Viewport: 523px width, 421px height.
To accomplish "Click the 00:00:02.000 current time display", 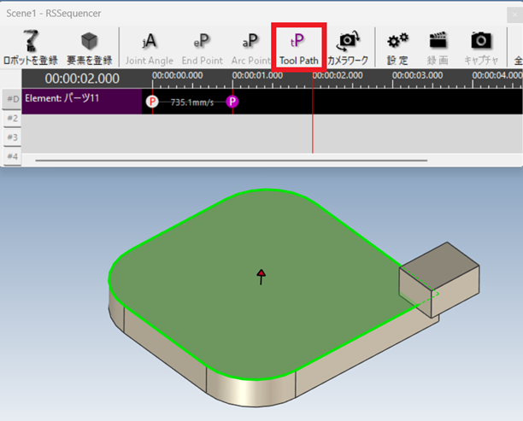I will (82, 79).
